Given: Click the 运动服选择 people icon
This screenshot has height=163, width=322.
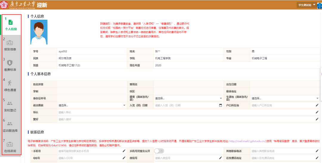Looking at the screenshot, I should pos(10,124).
